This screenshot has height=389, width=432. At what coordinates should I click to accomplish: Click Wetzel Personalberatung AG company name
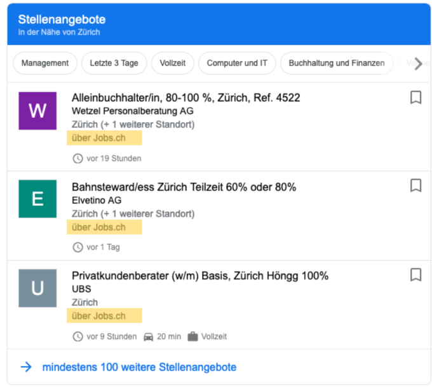[x=133, y=111]
